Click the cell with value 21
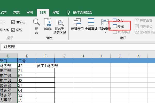This screenshot has width=155, height=103. tap(27, 71)
